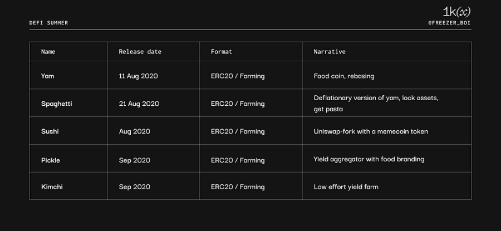The height and width of the screenshot is (231, 501).
Task: Select the Yam row name
Action: tap(48, 76)
